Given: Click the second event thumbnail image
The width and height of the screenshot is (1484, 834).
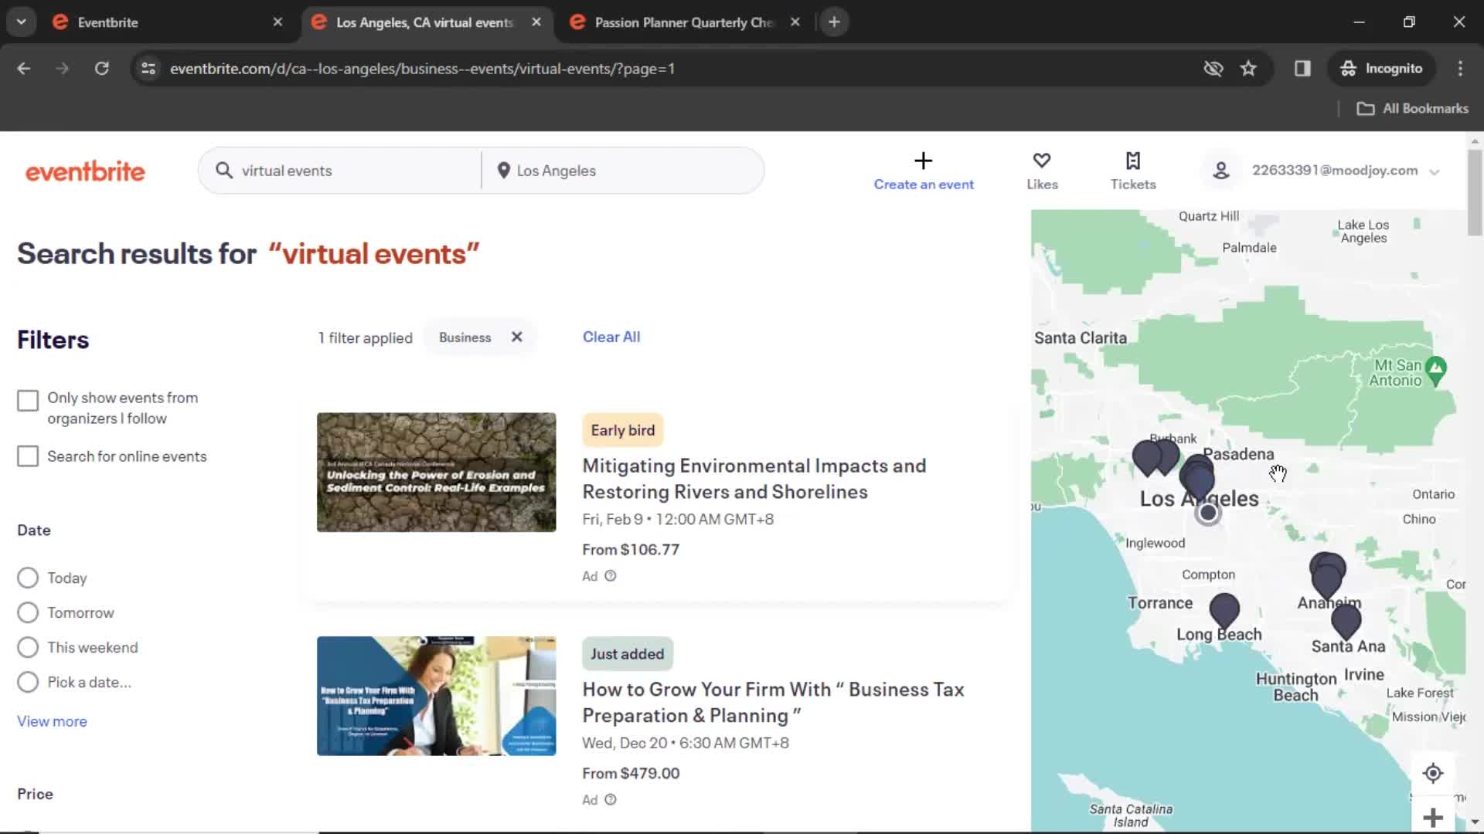Looking at the screenshot, I should click(x=436, y=696).
